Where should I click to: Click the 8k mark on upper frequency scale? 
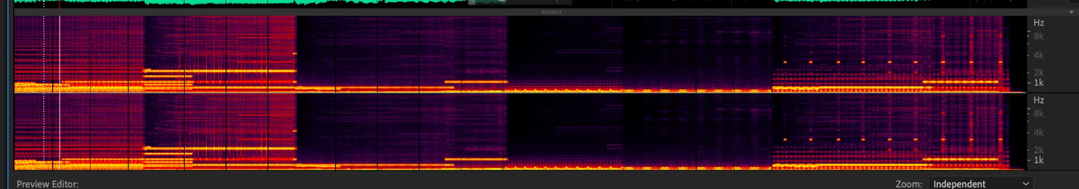(x=1038, y=36)
